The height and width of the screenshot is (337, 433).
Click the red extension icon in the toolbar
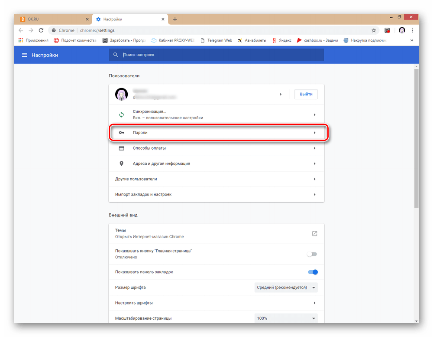tap(388, 30)
